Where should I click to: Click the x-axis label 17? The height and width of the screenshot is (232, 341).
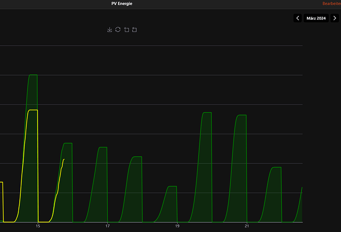point(107,226)
